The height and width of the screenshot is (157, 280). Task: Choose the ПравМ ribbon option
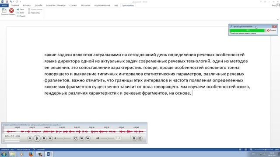[x=21, y=16]
